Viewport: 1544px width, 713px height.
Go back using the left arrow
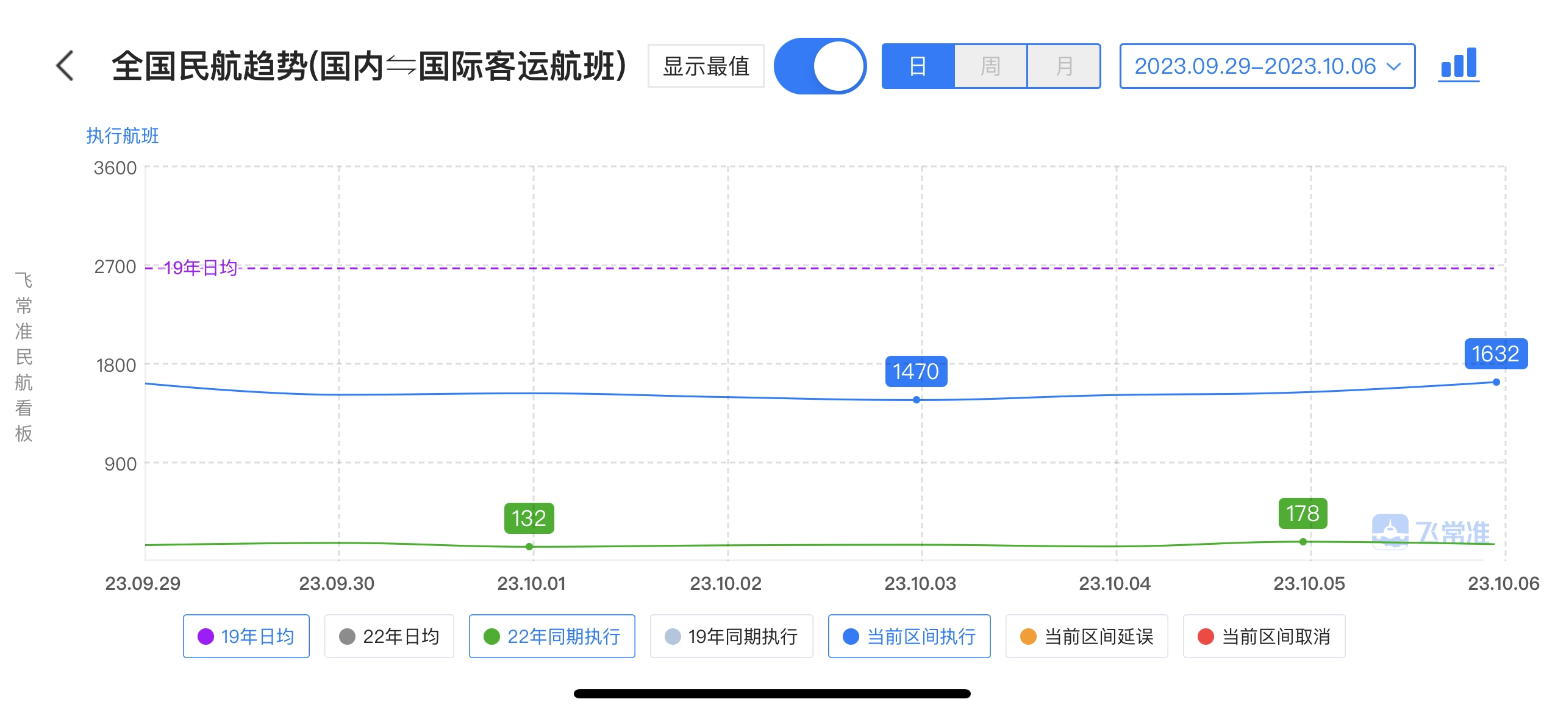pos(65,66)
